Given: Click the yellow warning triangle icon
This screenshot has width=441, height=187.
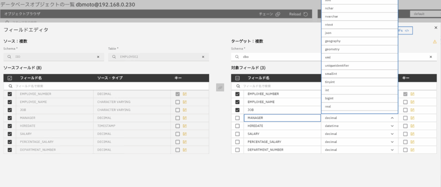Looking at the screenshot, I should (435, 42).
